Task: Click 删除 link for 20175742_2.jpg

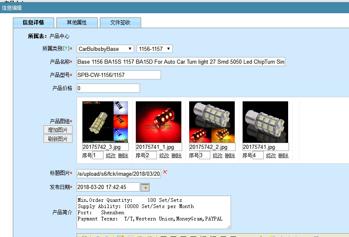Action: coord(230,156)
